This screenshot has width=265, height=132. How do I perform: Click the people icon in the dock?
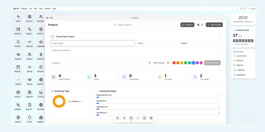pos(118,118)
